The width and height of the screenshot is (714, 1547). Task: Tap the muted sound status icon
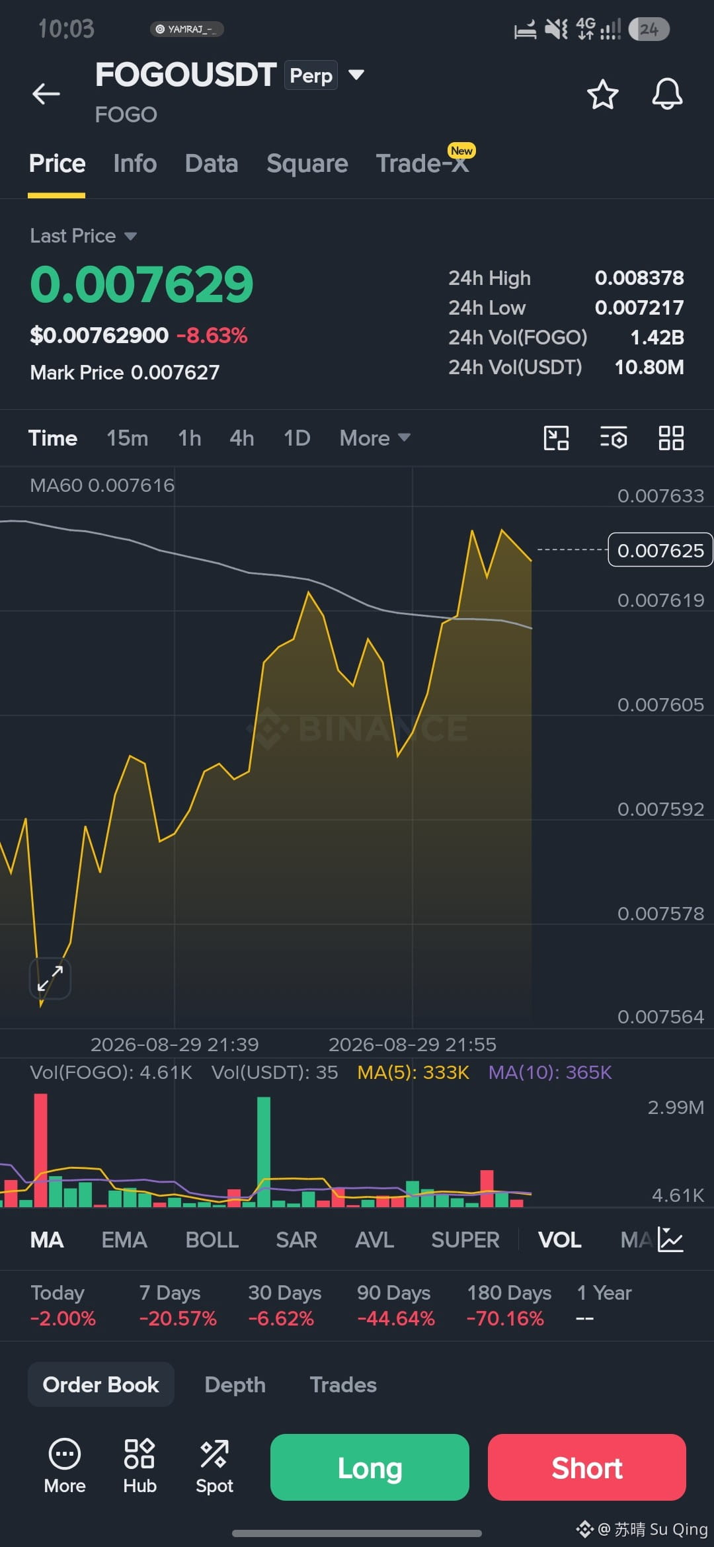556,28
